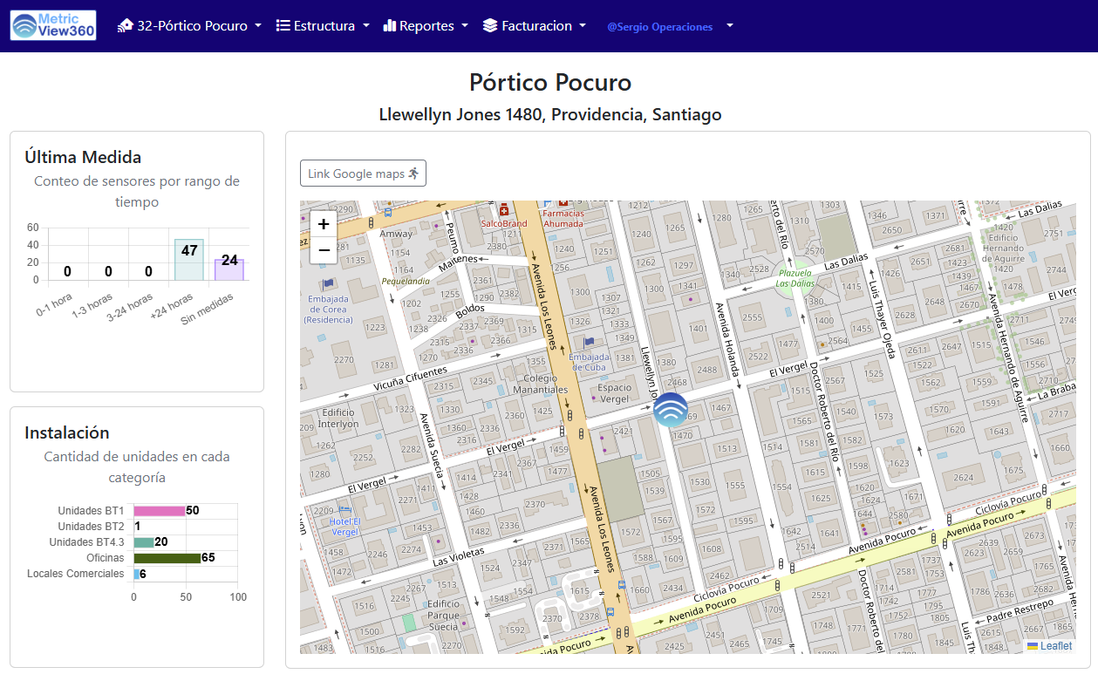Image resolution: width=1098 pixels, height=674 pixels.
Task: Zoom out the map with minus button
Action: [x=324, y=250]
